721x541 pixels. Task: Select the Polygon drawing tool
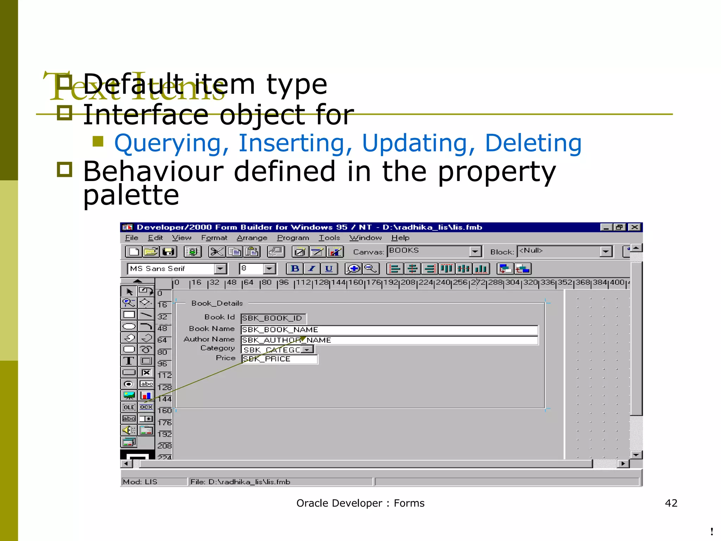(x=129, y=338)
